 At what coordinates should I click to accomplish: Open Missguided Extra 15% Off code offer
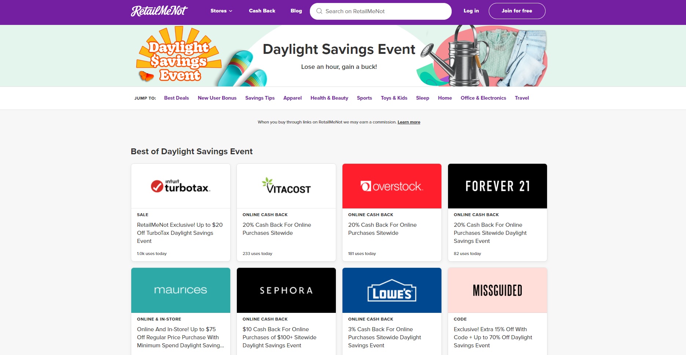493,337
